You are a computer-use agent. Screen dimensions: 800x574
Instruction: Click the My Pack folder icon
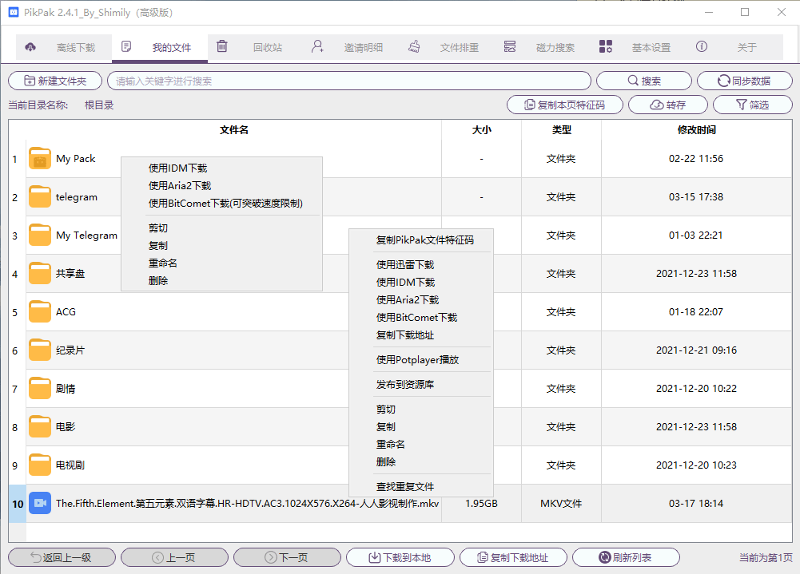[40, 159]
